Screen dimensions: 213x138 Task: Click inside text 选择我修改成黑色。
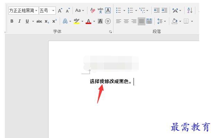(111, 81)
